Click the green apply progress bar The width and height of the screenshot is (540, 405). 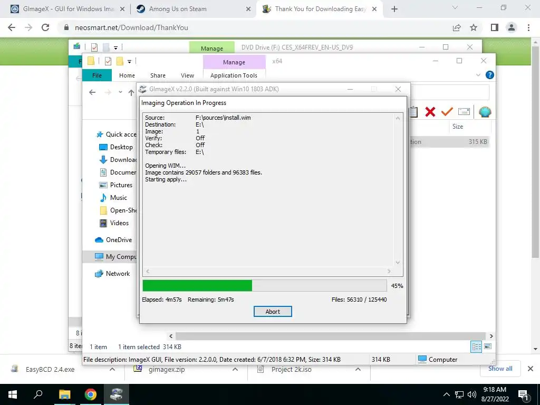pos(265,285)
